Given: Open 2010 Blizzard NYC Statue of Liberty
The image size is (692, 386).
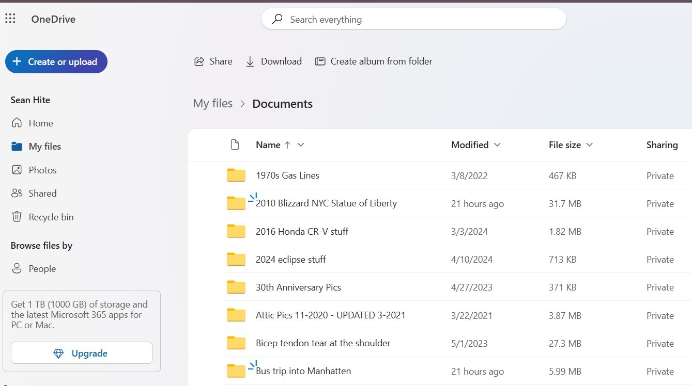Looking at the screenshot, I should click(x=326, y=203).
